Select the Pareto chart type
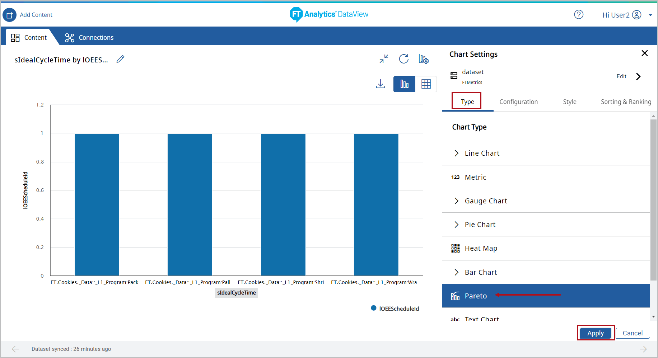The width and height of the screenshot is (658, 358). [546, 296]
